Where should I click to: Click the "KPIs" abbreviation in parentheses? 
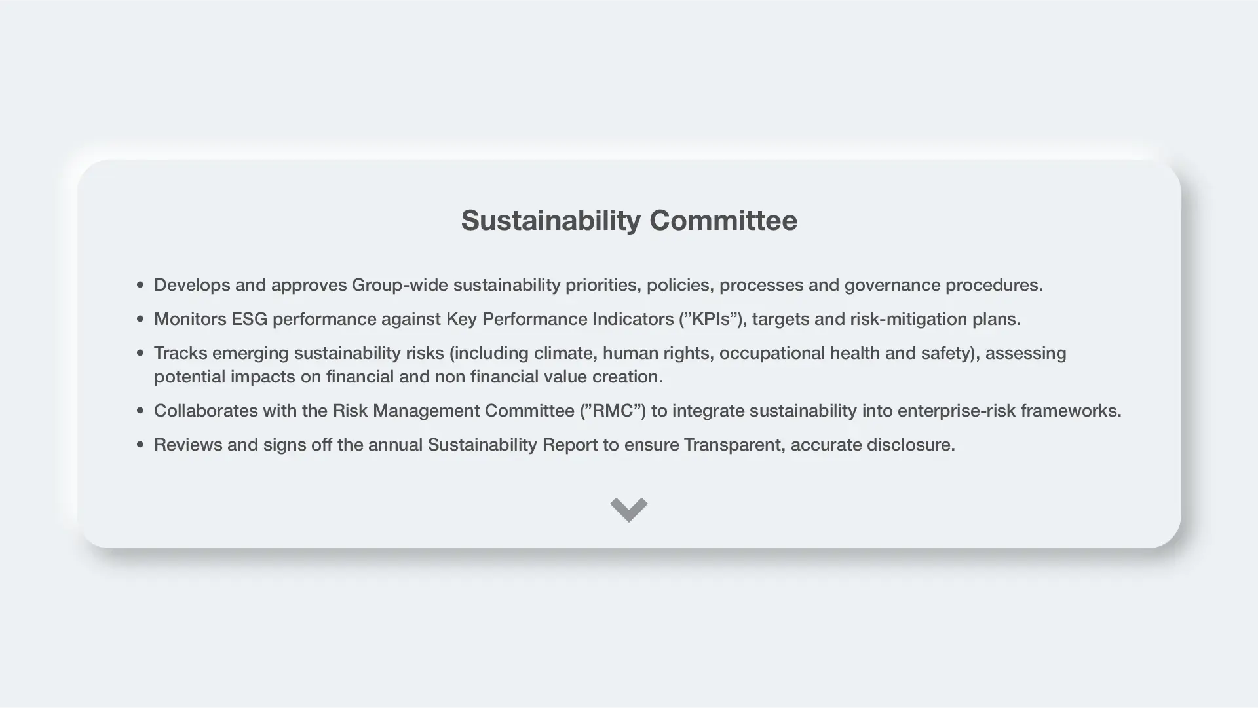[x=712, y=319]
